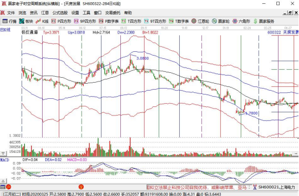The image size is (299, 196).
Task: Click the 极反通道 indicator name
Action: pyautogui.click(x=30, y=32)
